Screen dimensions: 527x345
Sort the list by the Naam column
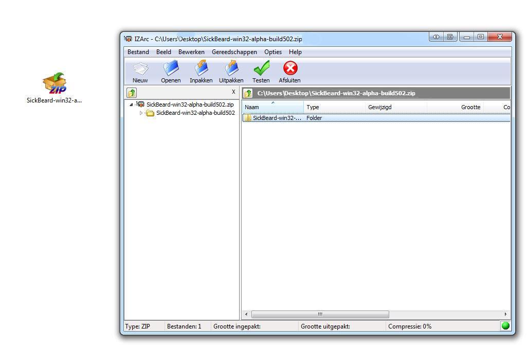point(273,107)
